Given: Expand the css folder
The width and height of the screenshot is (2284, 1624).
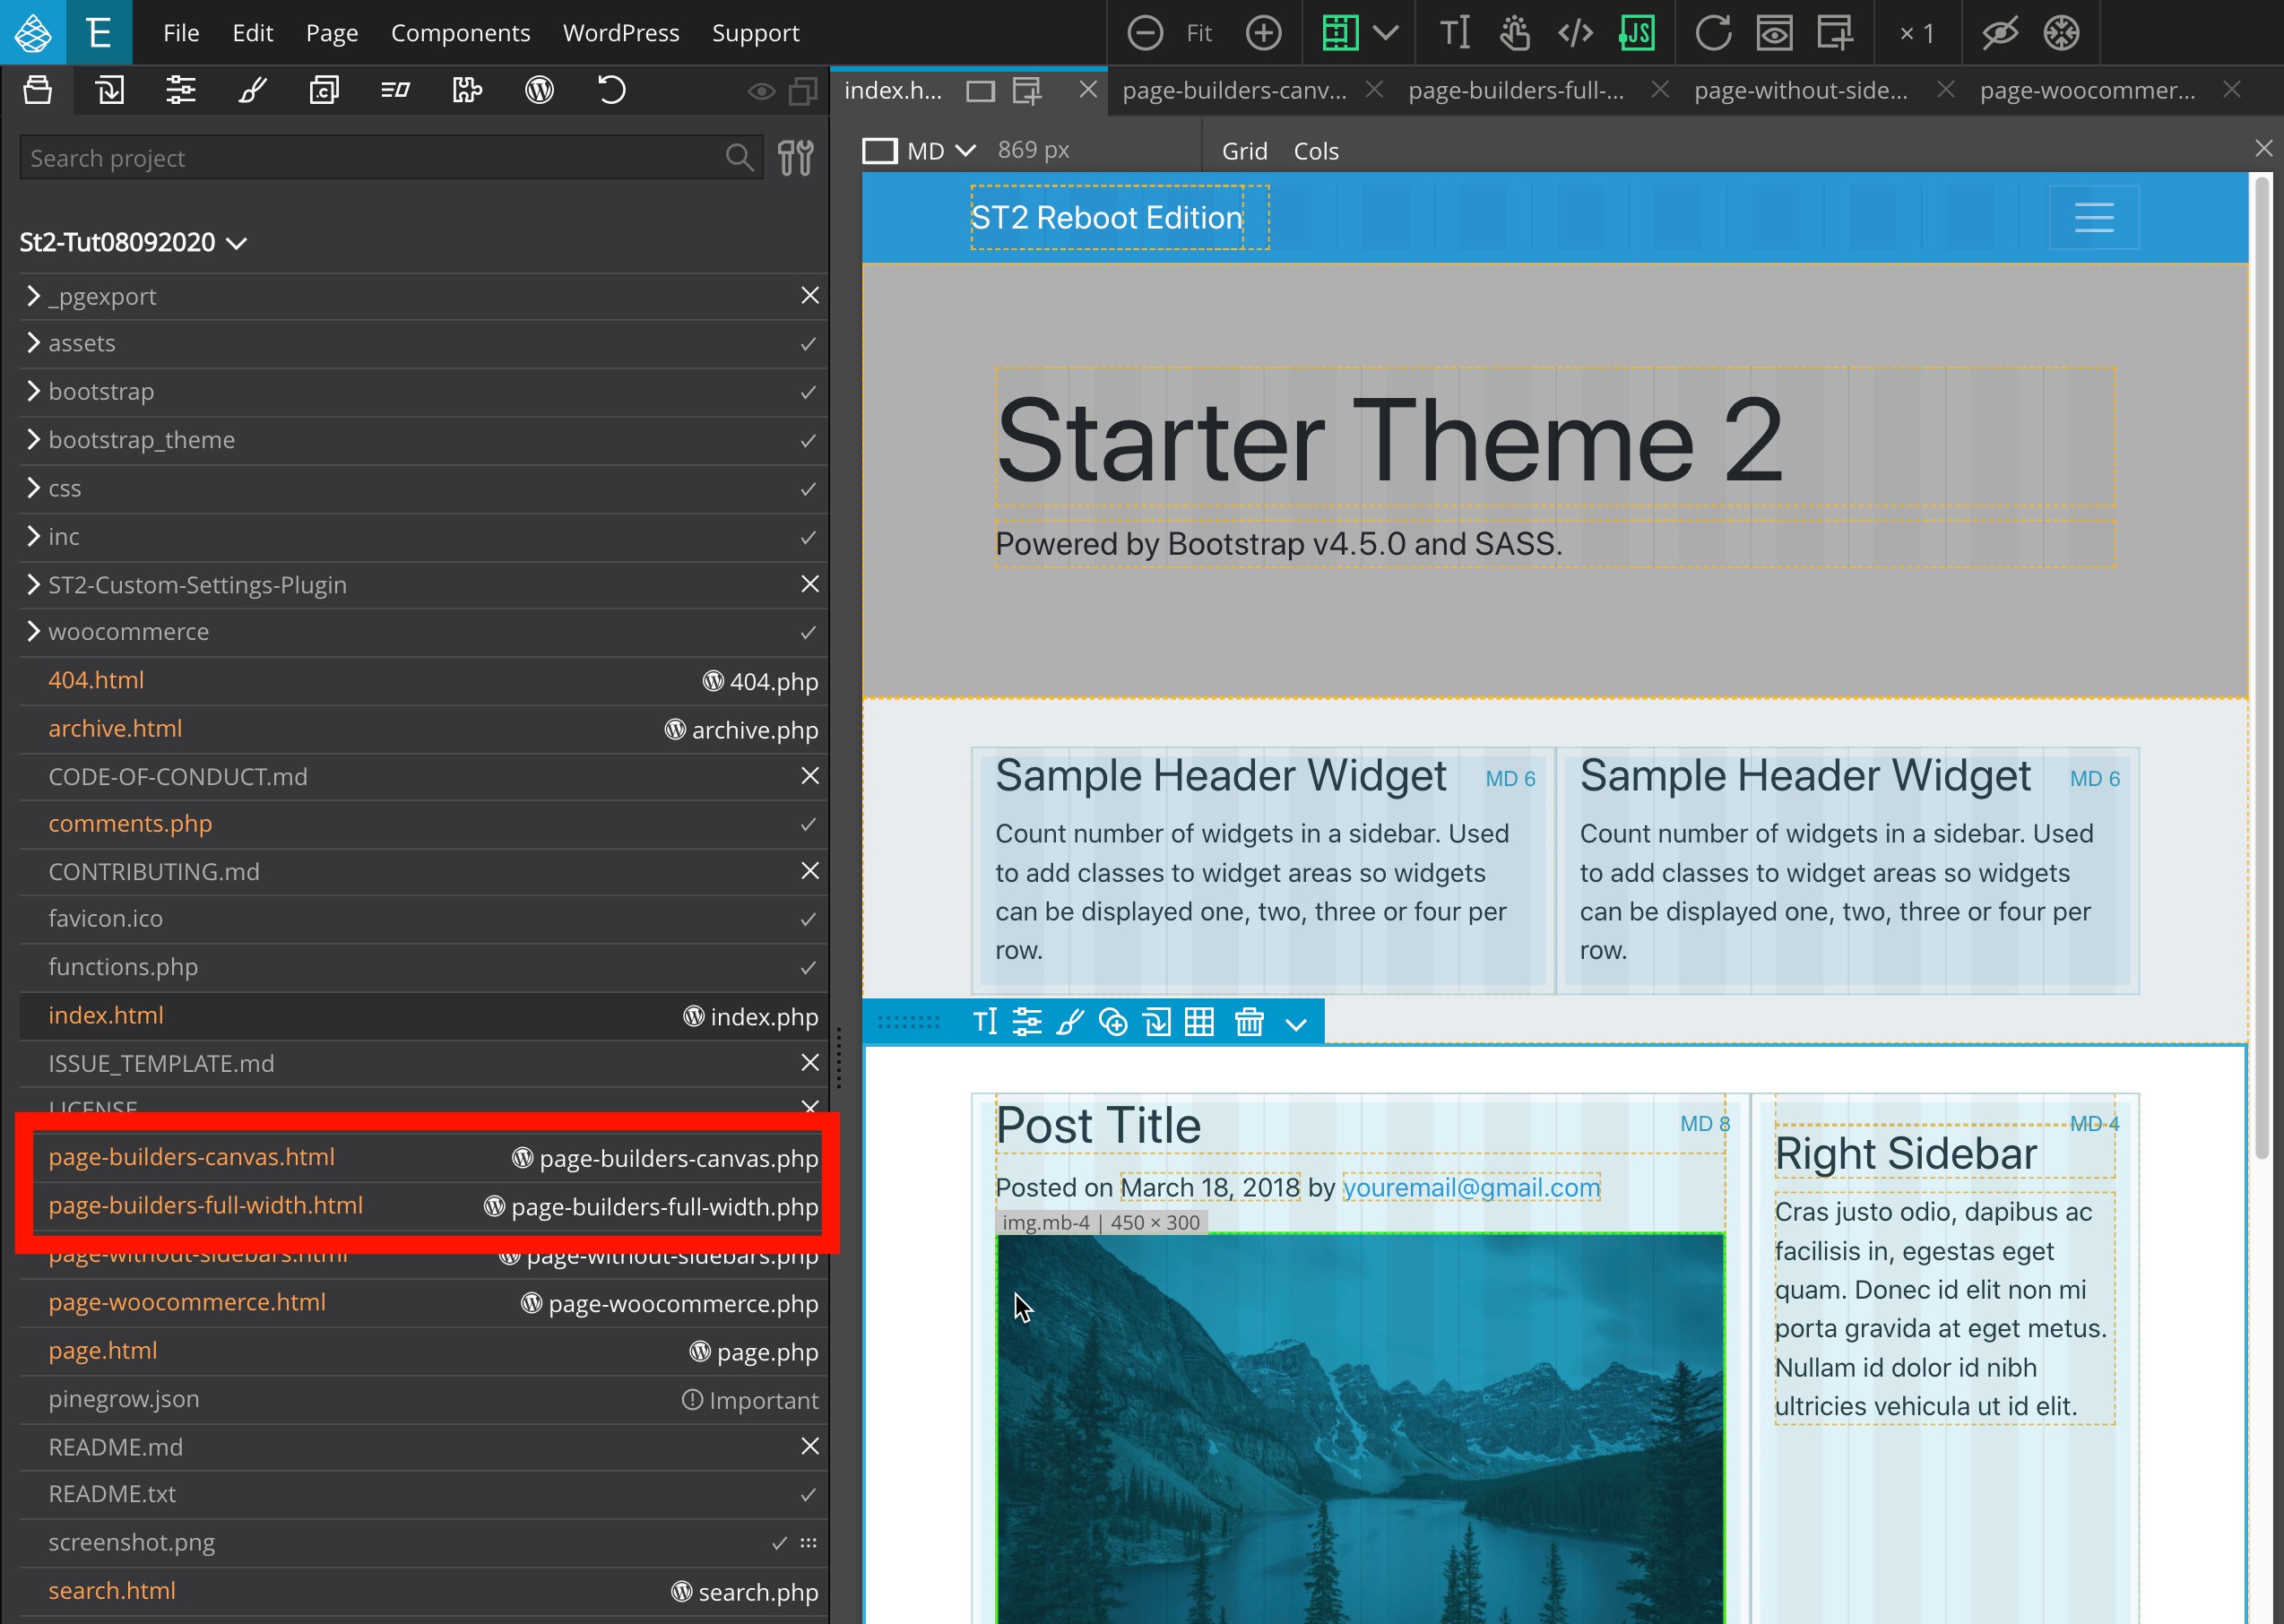Looking at the screenshot, I should [x=33, y=488].
